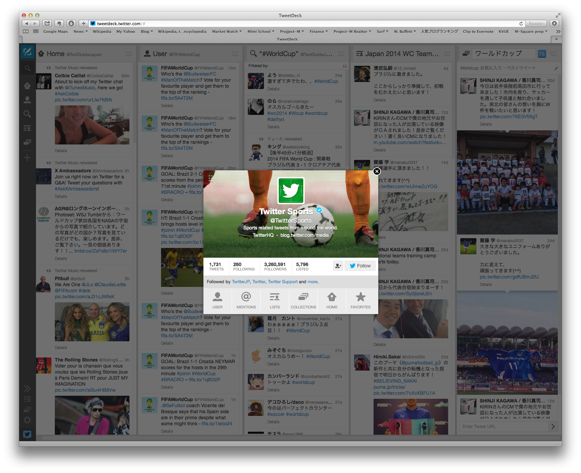View 1,731 tweets count
The height and width of the screenshot is (473, 581).
click(x=216, y=266)
